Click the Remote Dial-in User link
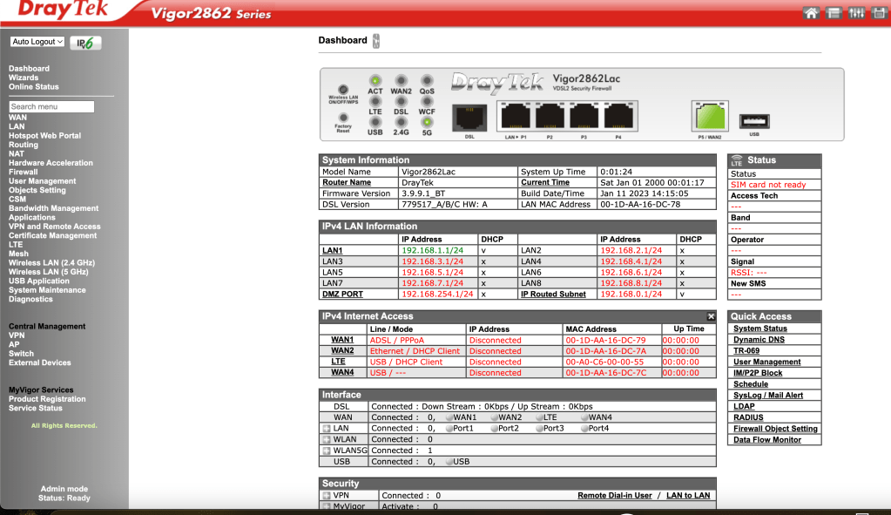Screen dimensions: 891x515 point(615,495)
